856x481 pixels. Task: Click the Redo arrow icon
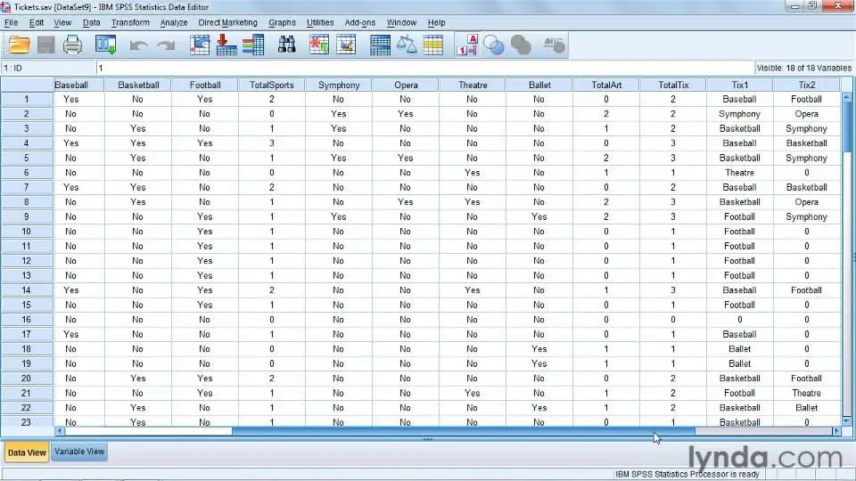(x=166, y=45)
